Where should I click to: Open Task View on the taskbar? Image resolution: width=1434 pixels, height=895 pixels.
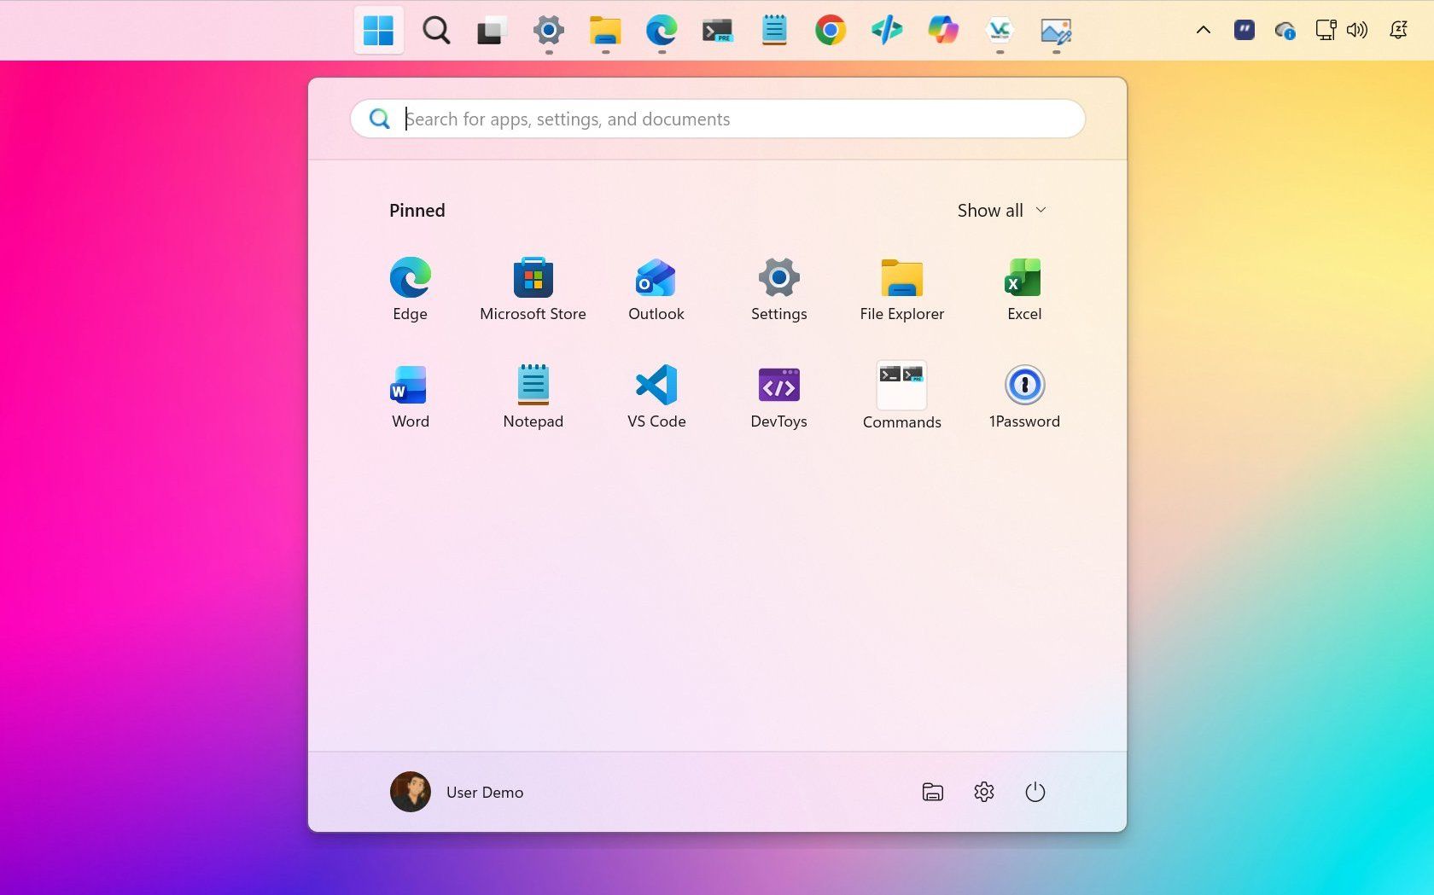click(x=491, y=31)
